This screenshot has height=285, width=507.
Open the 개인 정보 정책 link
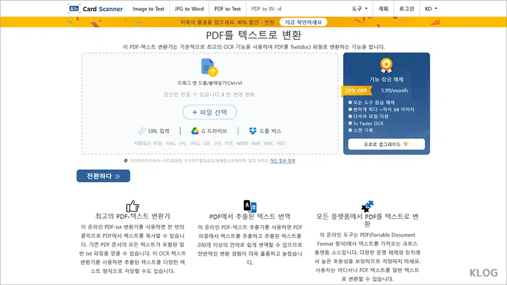click(x=283, y=161)
